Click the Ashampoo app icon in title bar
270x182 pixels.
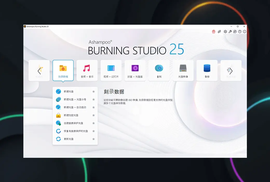click(x=25, y=27)
